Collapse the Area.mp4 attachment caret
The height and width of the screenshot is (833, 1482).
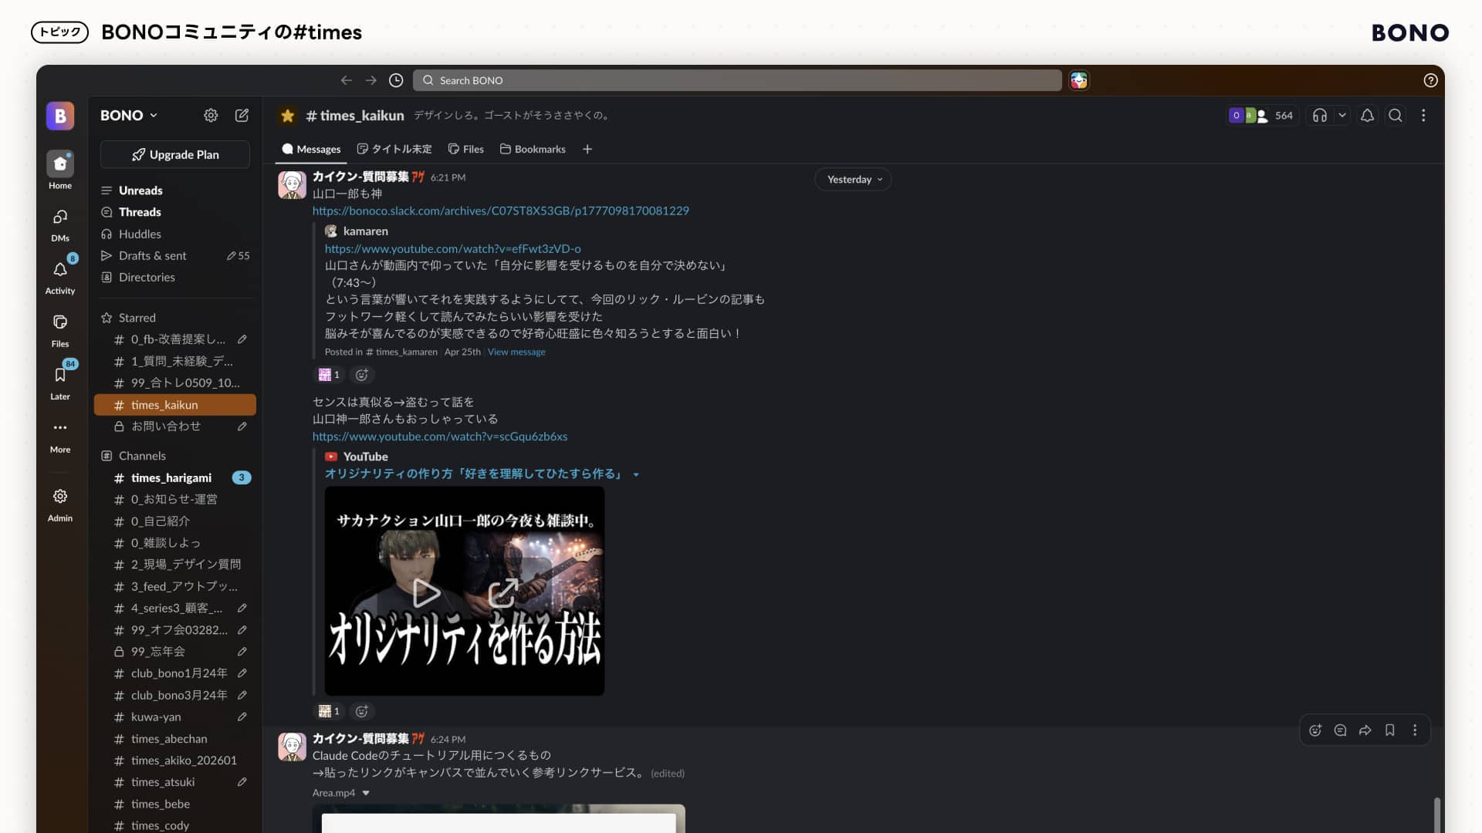coord(366,793)
